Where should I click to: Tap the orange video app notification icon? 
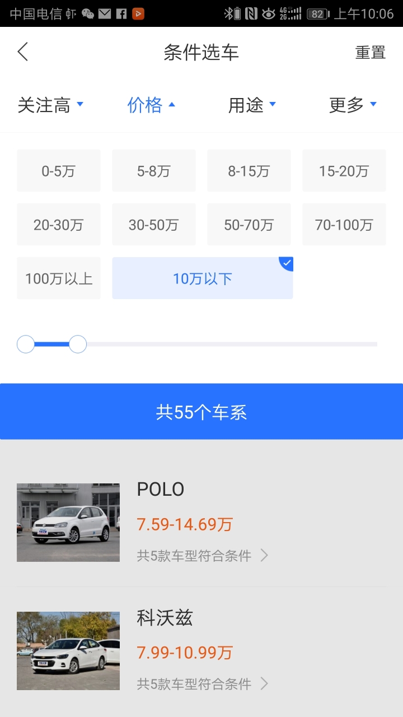tap(138, 13)
